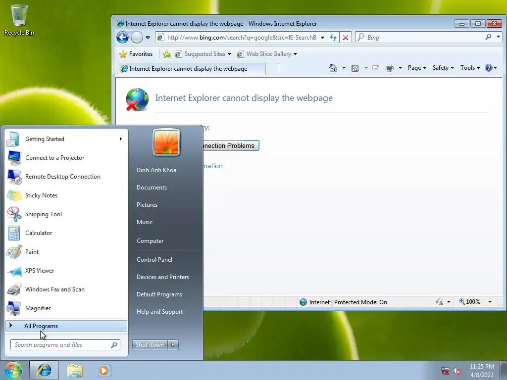Screen dimensions: 507x380
Task: Open the Print options dropdown arrow
Action: coord(400,68)
